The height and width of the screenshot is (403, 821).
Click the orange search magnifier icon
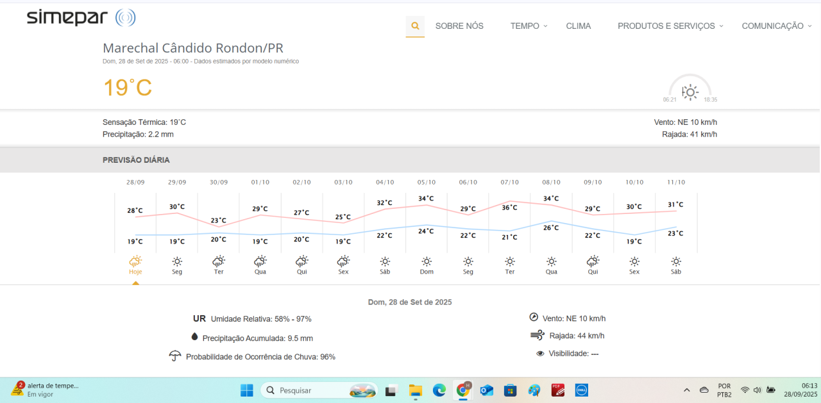tap(415, 26)
